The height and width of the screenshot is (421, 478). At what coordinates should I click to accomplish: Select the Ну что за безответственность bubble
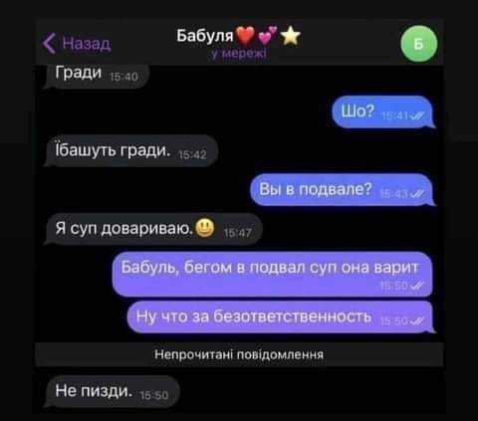click(281, 316)
